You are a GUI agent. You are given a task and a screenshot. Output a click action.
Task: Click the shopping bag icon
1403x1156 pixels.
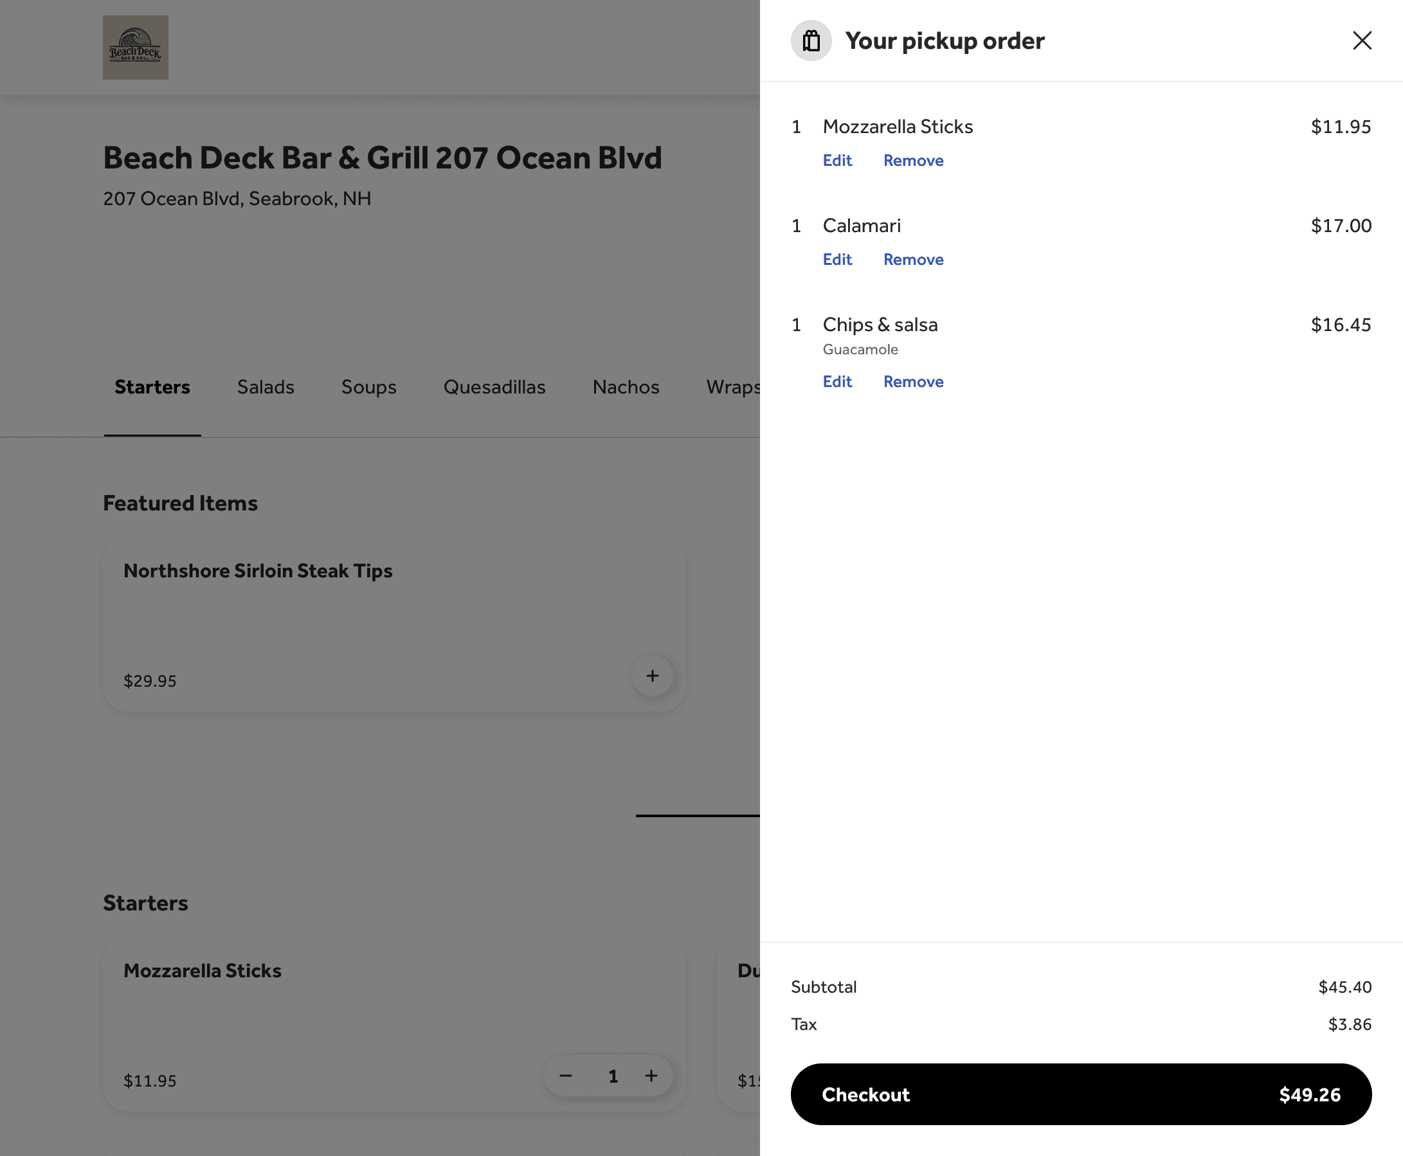(x=811, y=41)
